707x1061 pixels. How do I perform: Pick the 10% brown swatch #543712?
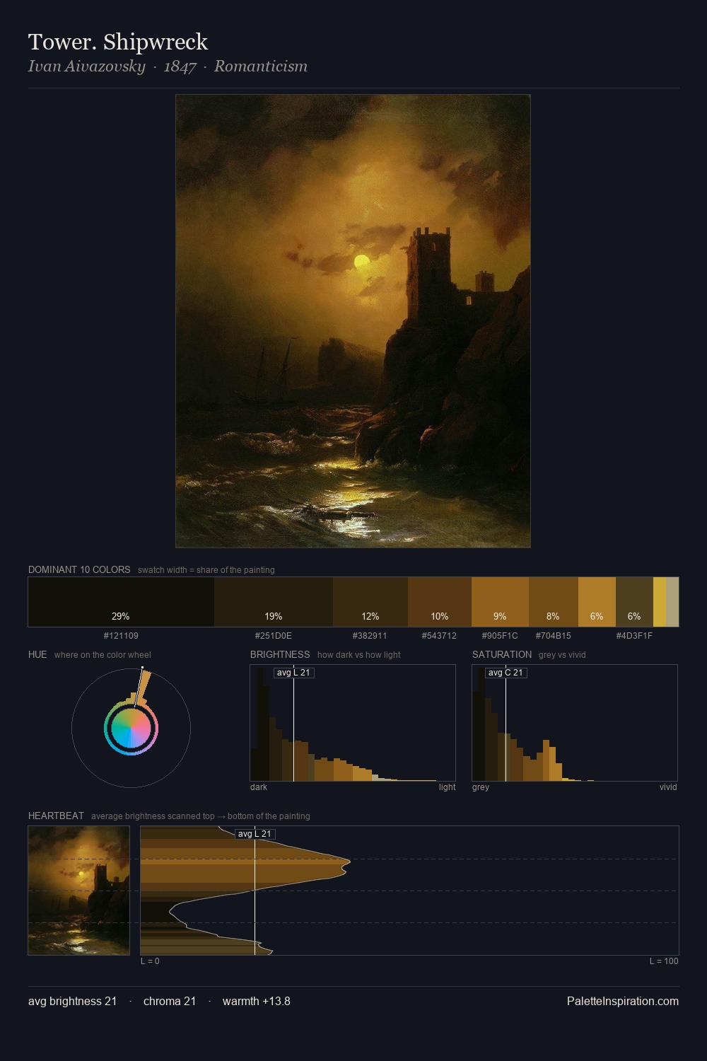pos(440,602)
